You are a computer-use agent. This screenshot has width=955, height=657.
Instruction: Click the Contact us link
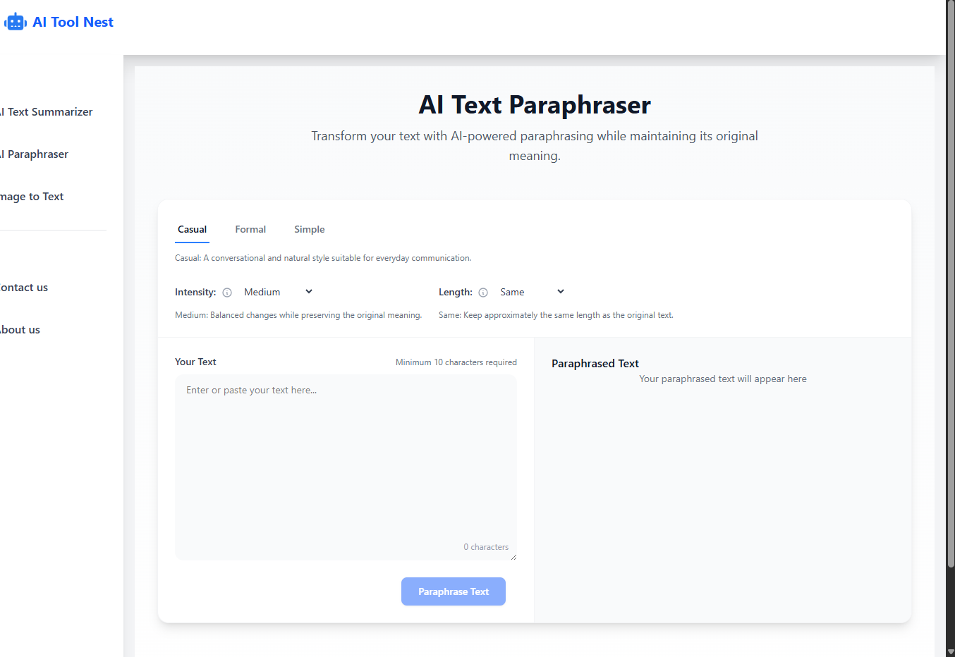click(x=23, y=287)
